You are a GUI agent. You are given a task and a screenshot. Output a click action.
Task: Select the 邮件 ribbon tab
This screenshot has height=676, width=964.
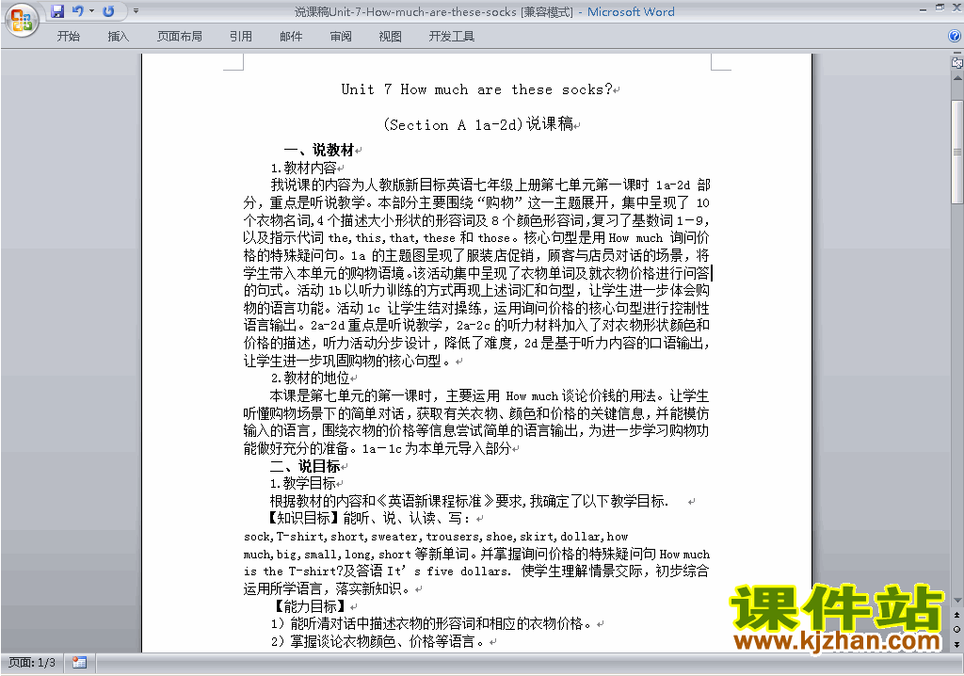click(291, 37)
